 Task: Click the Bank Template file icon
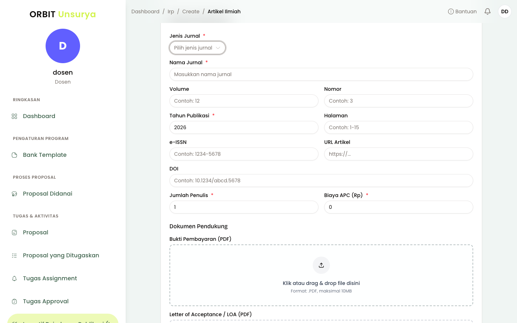[x=14, y=155]
